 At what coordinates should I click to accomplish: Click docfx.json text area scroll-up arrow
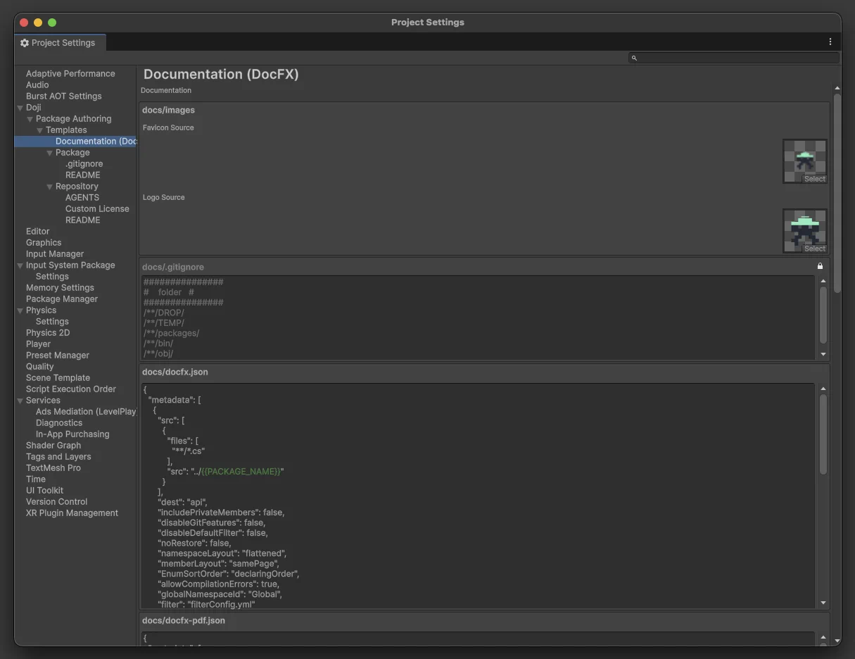coord(823,389)
